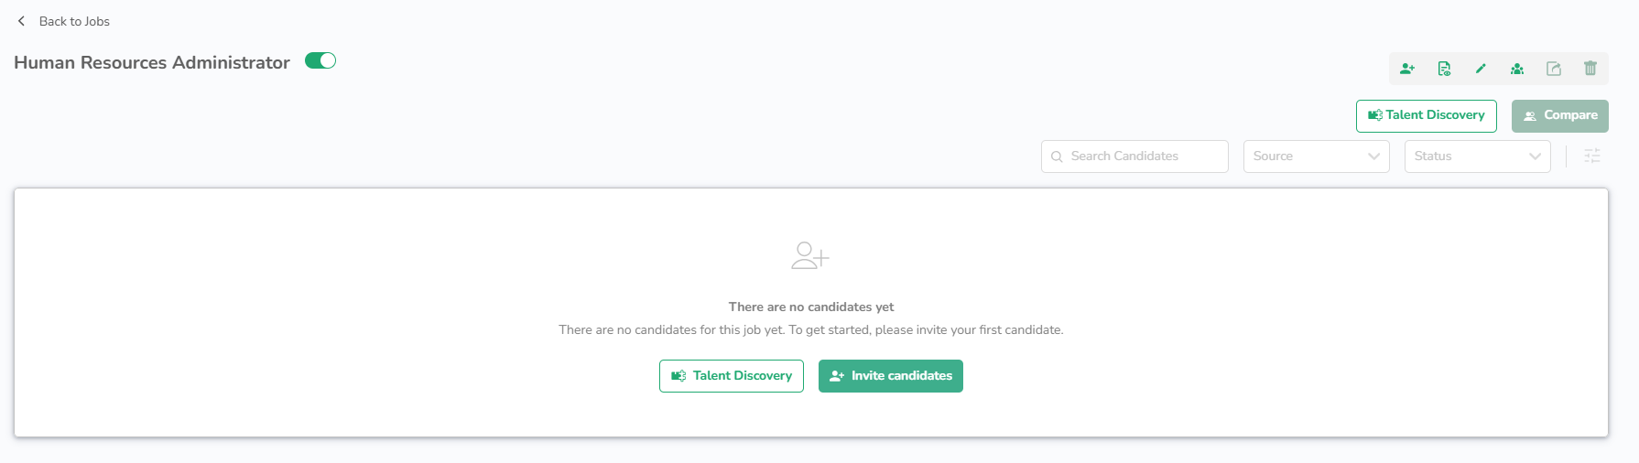Open the job preview document icon
The image size is (1639, 463).
tap(1444, 69)
